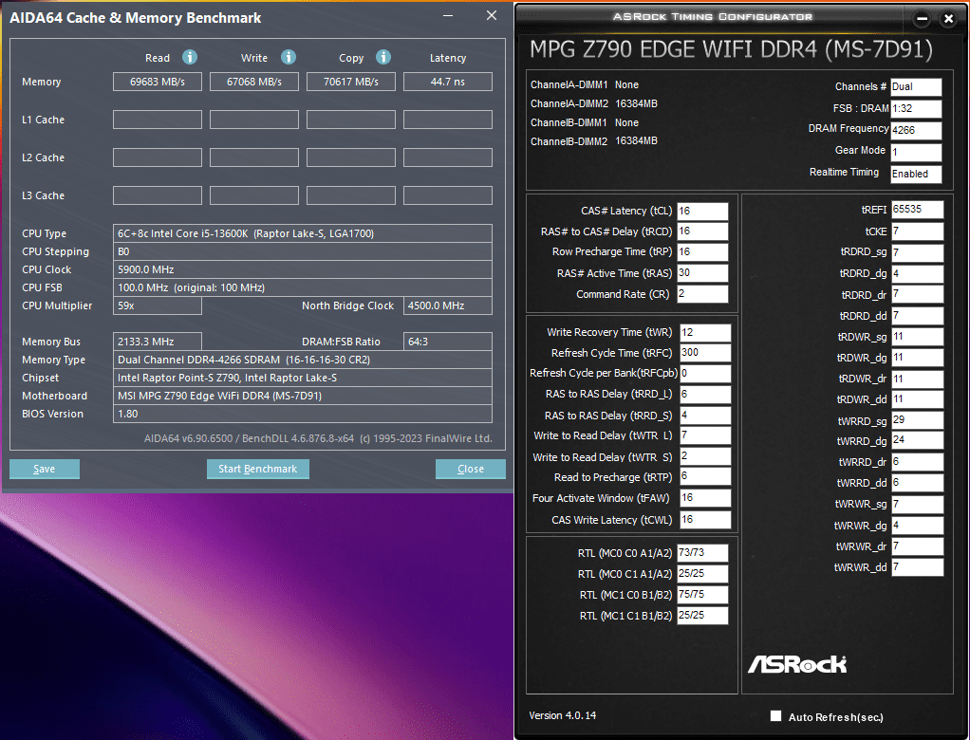Click the tWRRD_dg field showing 24
970x740 pixels.
(x=918, y=441)
